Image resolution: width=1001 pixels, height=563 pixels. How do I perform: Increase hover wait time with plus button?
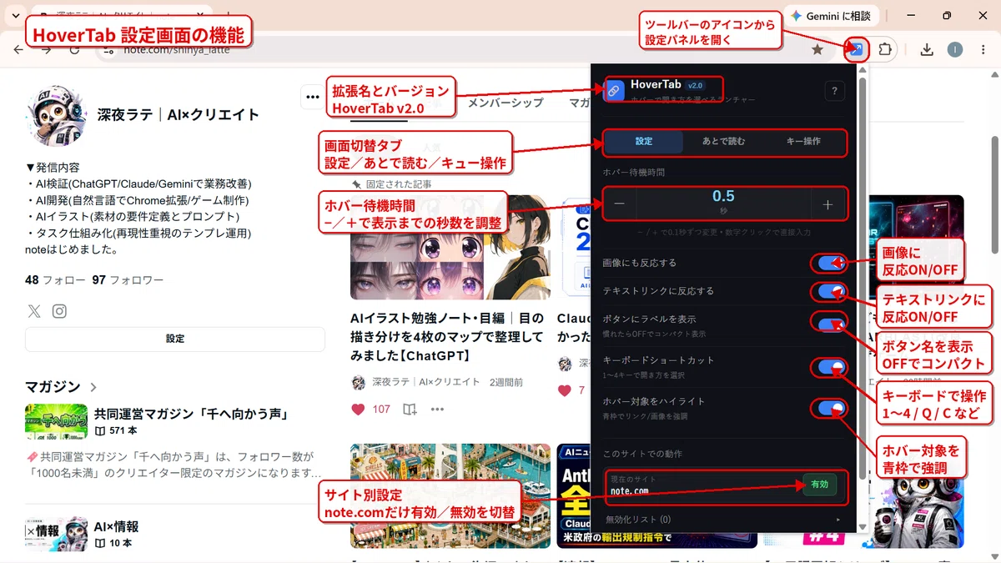828,204
